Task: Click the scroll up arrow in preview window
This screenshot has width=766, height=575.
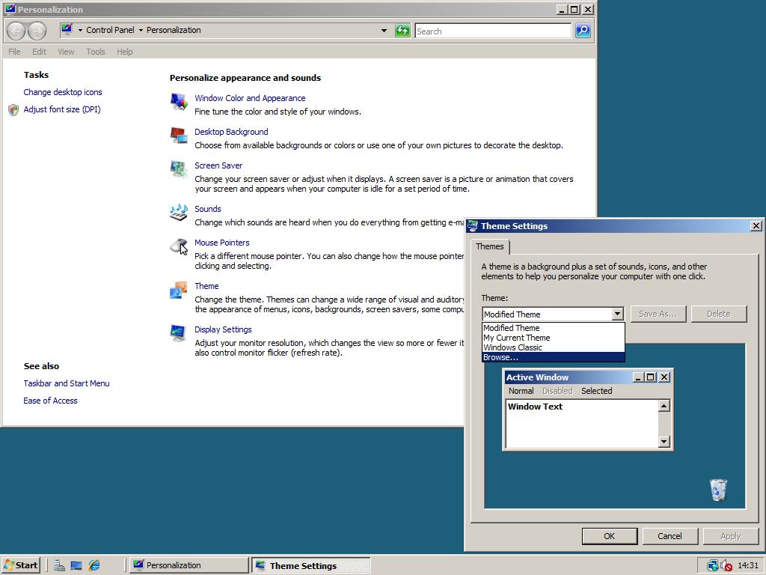Action: [664, 406]
